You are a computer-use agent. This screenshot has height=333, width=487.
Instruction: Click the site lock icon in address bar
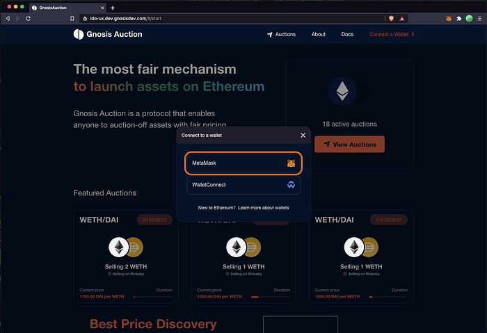(x=85, y=19)
